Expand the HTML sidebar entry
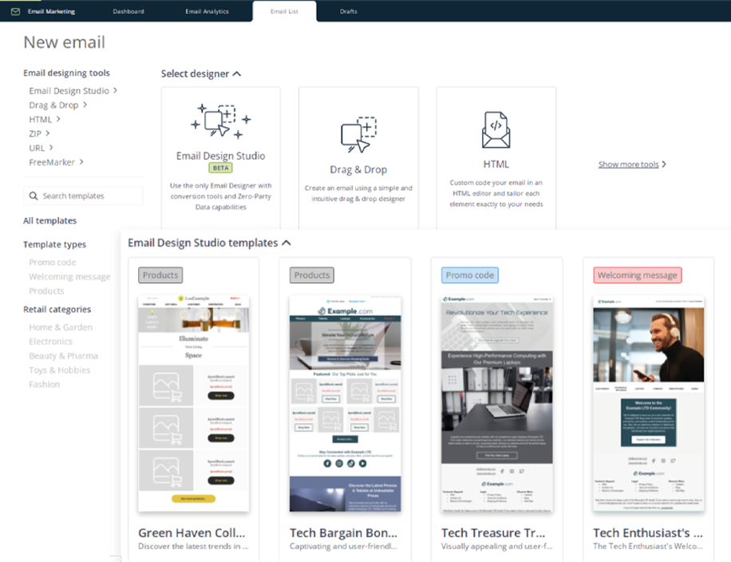This screenshot has width=731, height=562. tap(45, 120)
